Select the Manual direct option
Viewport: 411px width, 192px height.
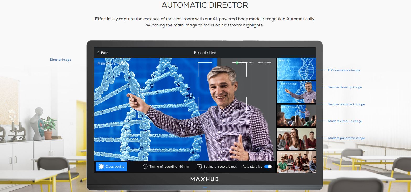click(248, 63)
